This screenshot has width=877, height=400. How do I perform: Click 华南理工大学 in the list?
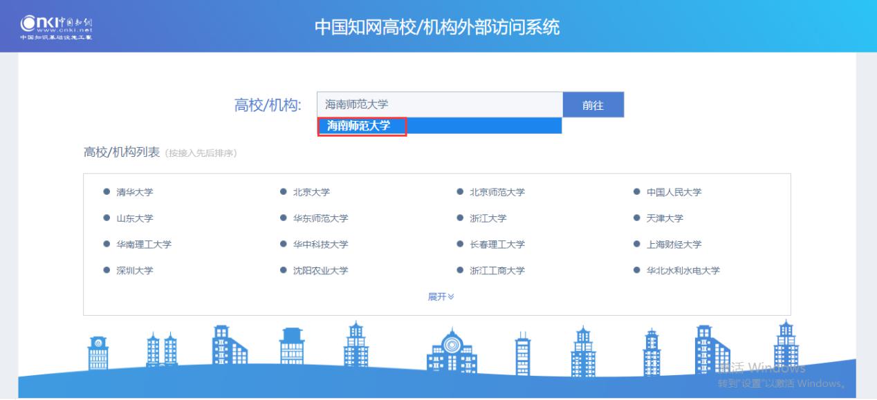pyautogui.click(x=143, y=245)
